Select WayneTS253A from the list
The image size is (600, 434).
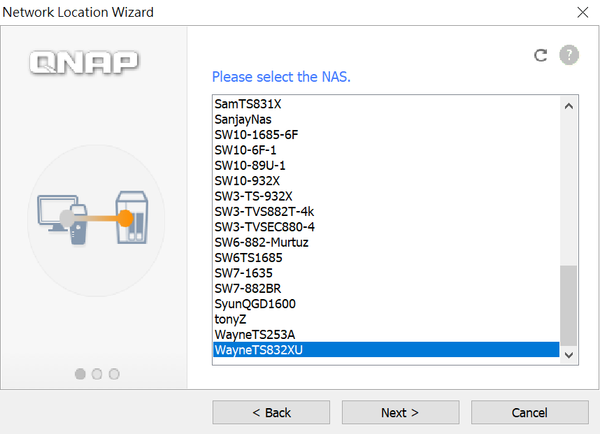386,335
